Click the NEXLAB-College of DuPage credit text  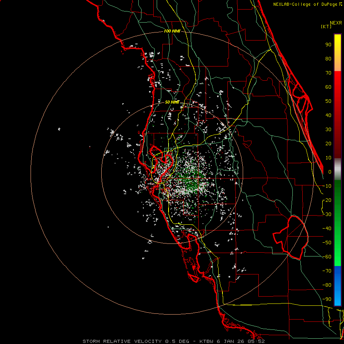[x=308, y=4]
